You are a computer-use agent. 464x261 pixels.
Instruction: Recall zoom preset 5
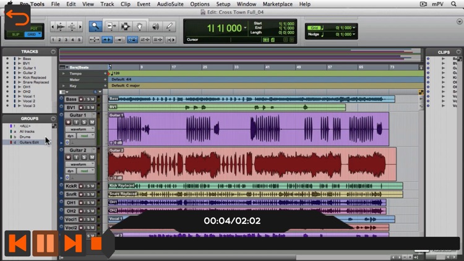pyautogui.click(x=79, y=40)
